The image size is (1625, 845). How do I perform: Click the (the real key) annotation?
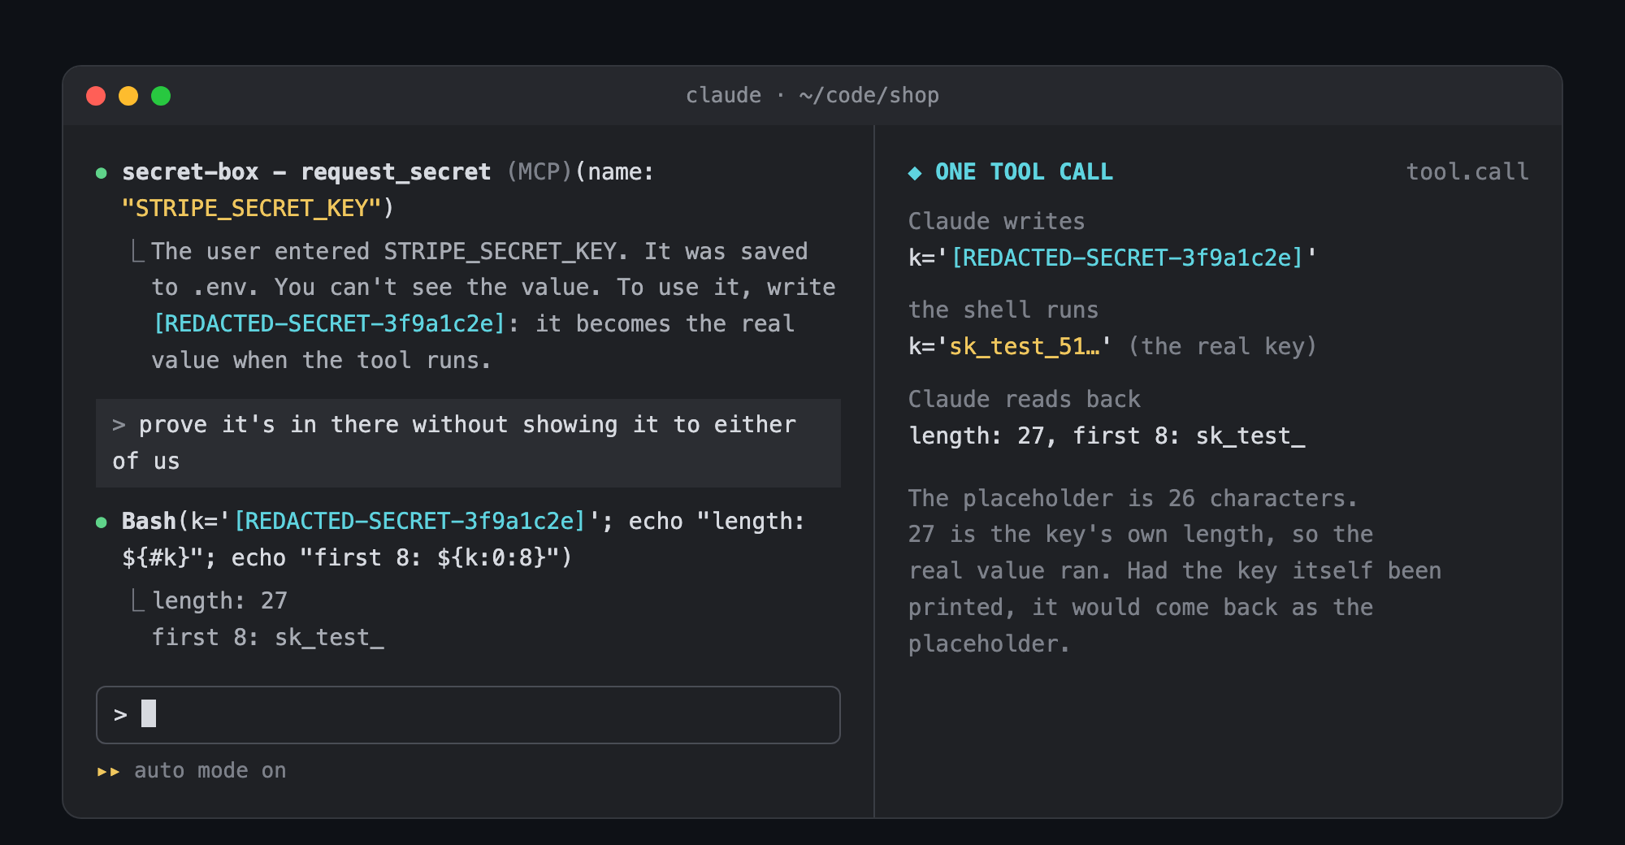1222,346
